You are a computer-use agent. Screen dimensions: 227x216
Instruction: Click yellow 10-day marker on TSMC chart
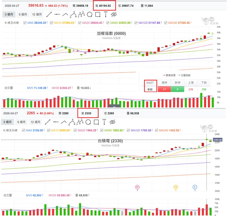(x=175, y=187)
